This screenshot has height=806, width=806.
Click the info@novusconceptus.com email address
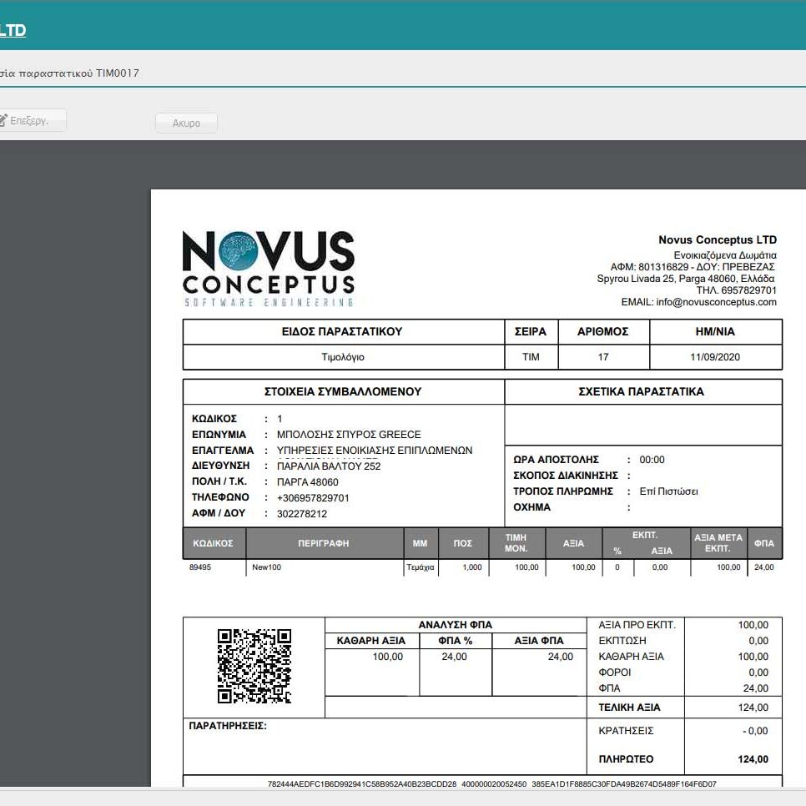tap(716, 302)
